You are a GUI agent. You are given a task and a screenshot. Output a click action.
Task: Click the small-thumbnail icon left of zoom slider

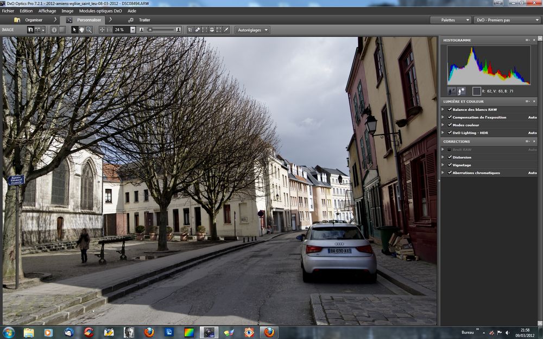point(141,30)
